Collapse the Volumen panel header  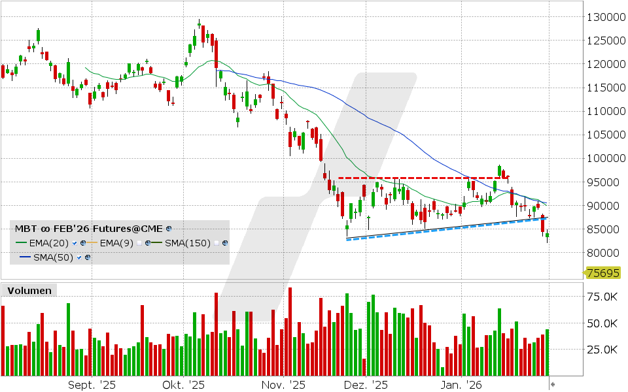29,290
